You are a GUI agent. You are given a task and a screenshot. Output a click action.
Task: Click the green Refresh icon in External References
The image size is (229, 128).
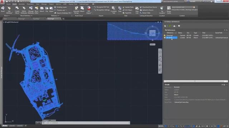[170, 26]
